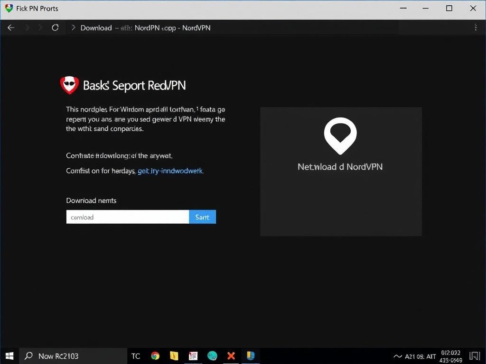Follow the geit.ity-inndwodwetk link

[170, 171]
